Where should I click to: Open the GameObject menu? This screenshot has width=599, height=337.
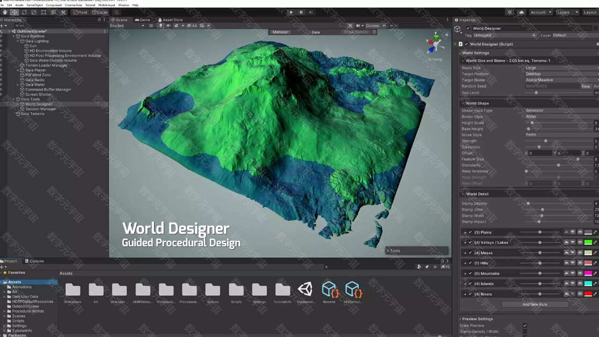[35, 5]
